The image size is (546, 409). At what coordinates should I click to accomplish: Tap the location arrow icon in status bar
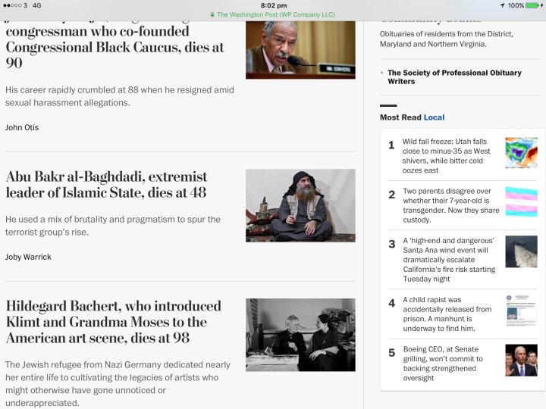502,5
